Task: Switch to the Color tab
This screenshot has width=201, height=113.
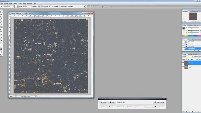Action: coord(184,26)
